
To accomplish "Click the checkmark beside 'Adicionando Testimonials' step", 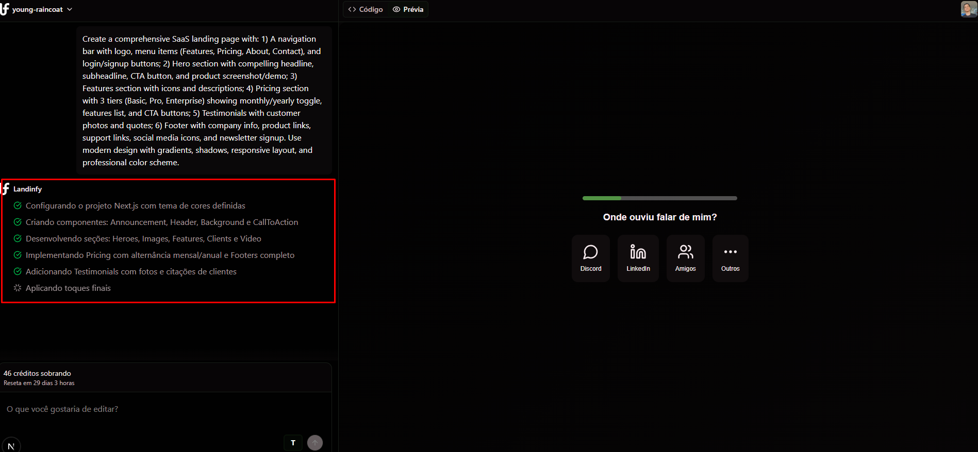I will click(18, 272).
